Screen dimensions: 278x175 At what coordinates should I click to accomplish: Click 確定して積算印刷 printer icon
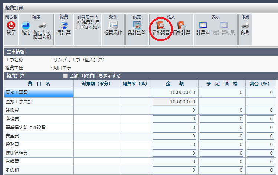coord(42,26)
